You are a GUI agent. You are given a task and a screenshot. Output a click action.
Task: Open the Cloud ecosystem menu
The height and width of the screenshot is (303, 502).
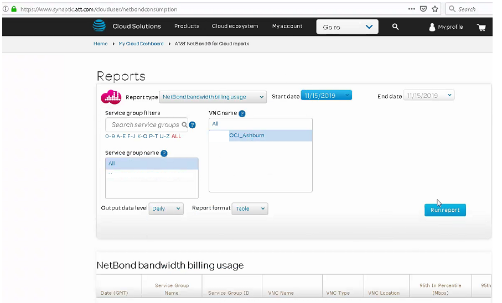[235, 27]
